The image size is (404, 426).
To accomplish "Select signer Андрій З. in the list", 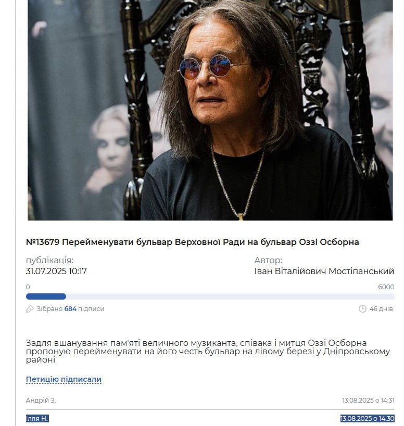I will pos(41,400).
